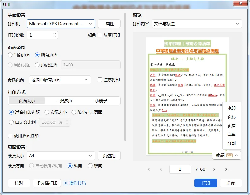This screenshot has width=250, height=195.
Task: Open 奇偶页面 dropdown
Action: 60,80
